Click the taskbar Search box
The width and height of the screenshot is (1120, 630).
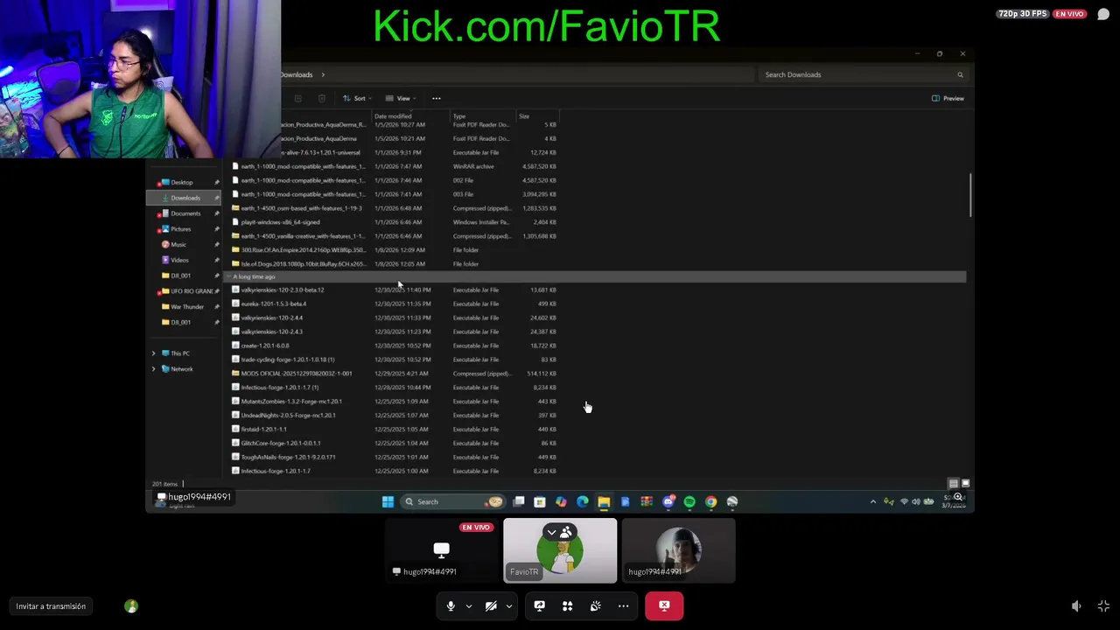(x=453, y=501)
